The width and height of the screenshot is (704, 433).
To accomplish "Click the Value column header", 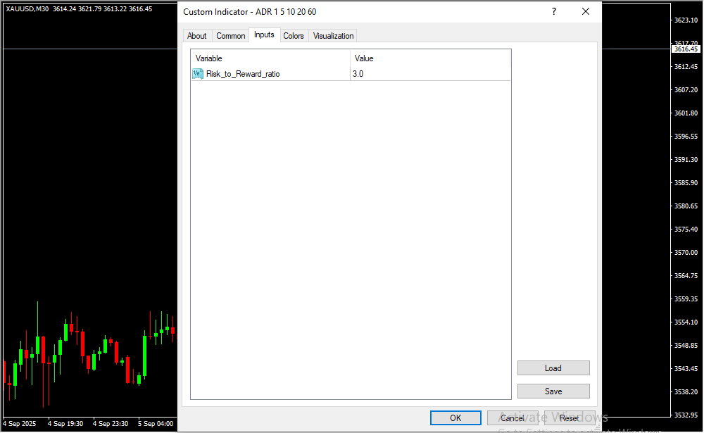I will (429, 58).
